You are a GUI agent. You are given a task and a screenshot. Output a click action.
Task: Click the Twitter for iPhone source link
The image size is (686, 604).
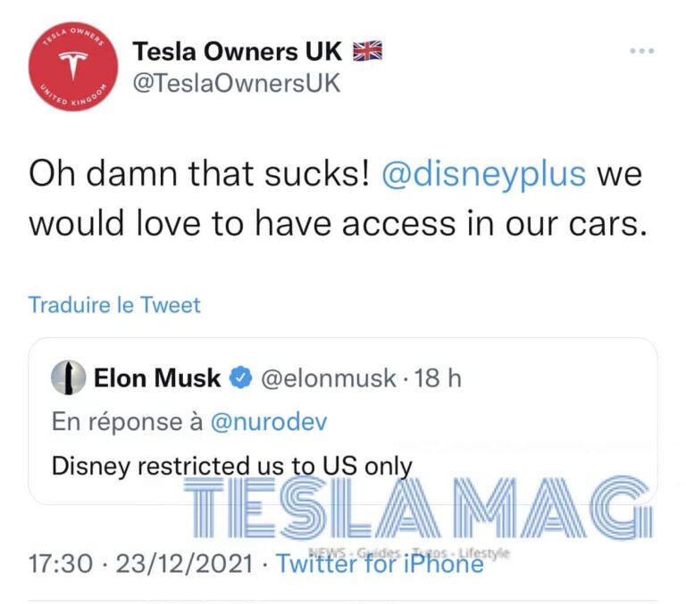coord(380,564)
